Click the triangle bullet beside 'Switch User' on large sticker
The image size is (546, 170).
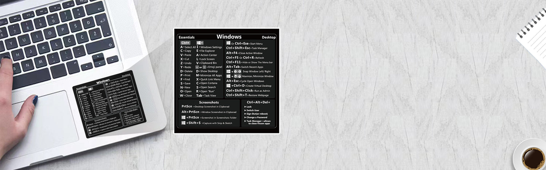245,111
